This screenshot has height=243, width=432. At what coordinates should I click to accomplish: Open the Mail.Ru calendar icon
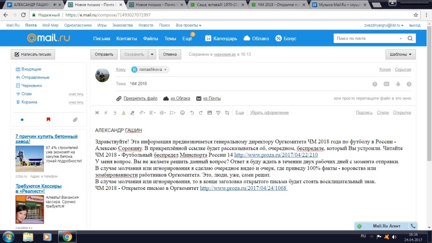point(208,38)
